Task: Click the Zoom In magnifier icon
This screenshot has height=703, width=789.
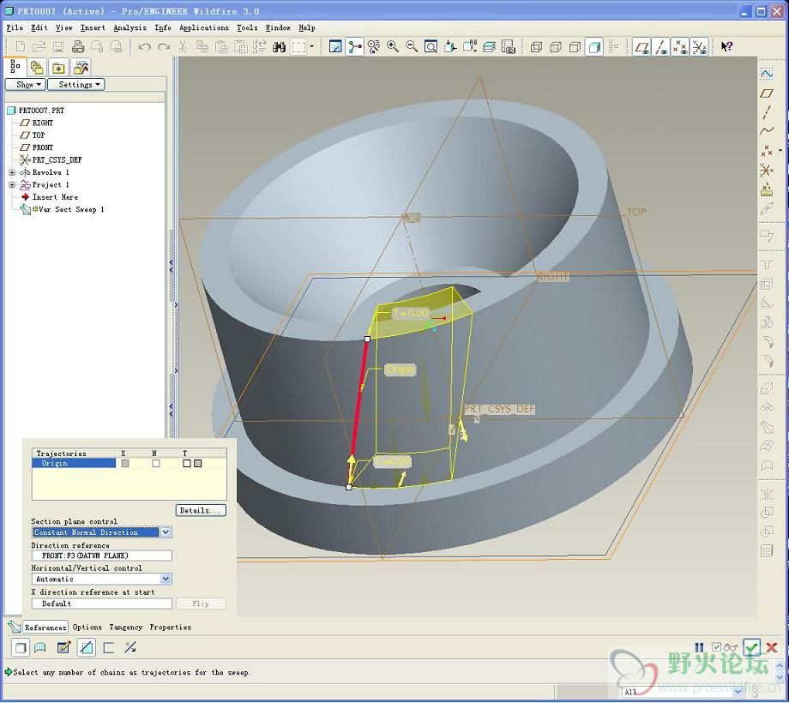Action: pyautogui.click(x=393, y=47)
